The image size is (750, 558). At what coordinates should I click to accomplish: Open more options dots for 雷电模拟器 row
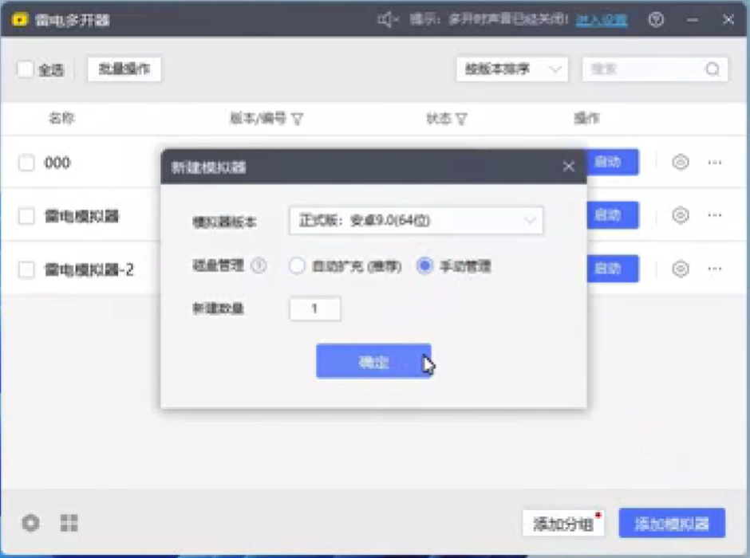[715, 215]
